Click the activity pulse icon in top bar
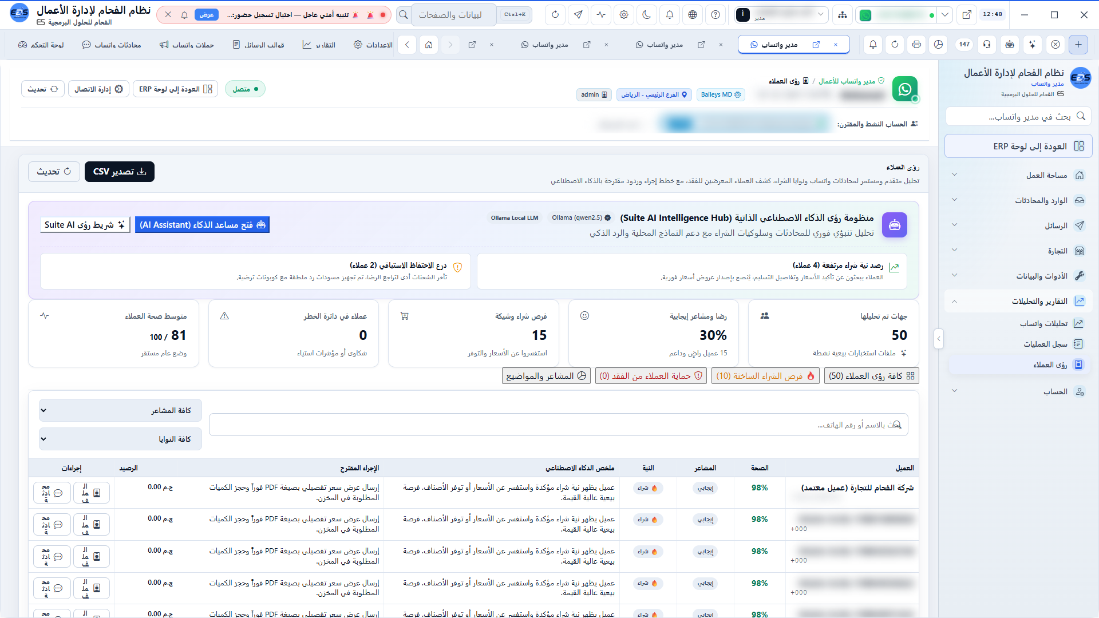The height and width of the screenshot is (618, 1099). click(601, 15)
